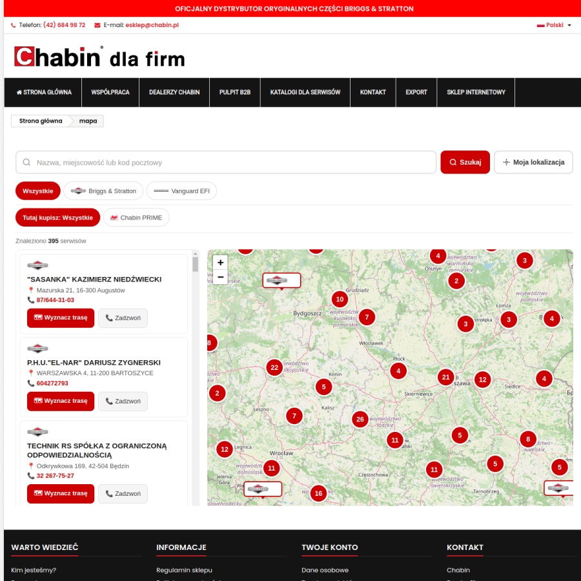Click Briggs logo on TECHNIK RS card
The image size is (581, 581).
(38, 432)
